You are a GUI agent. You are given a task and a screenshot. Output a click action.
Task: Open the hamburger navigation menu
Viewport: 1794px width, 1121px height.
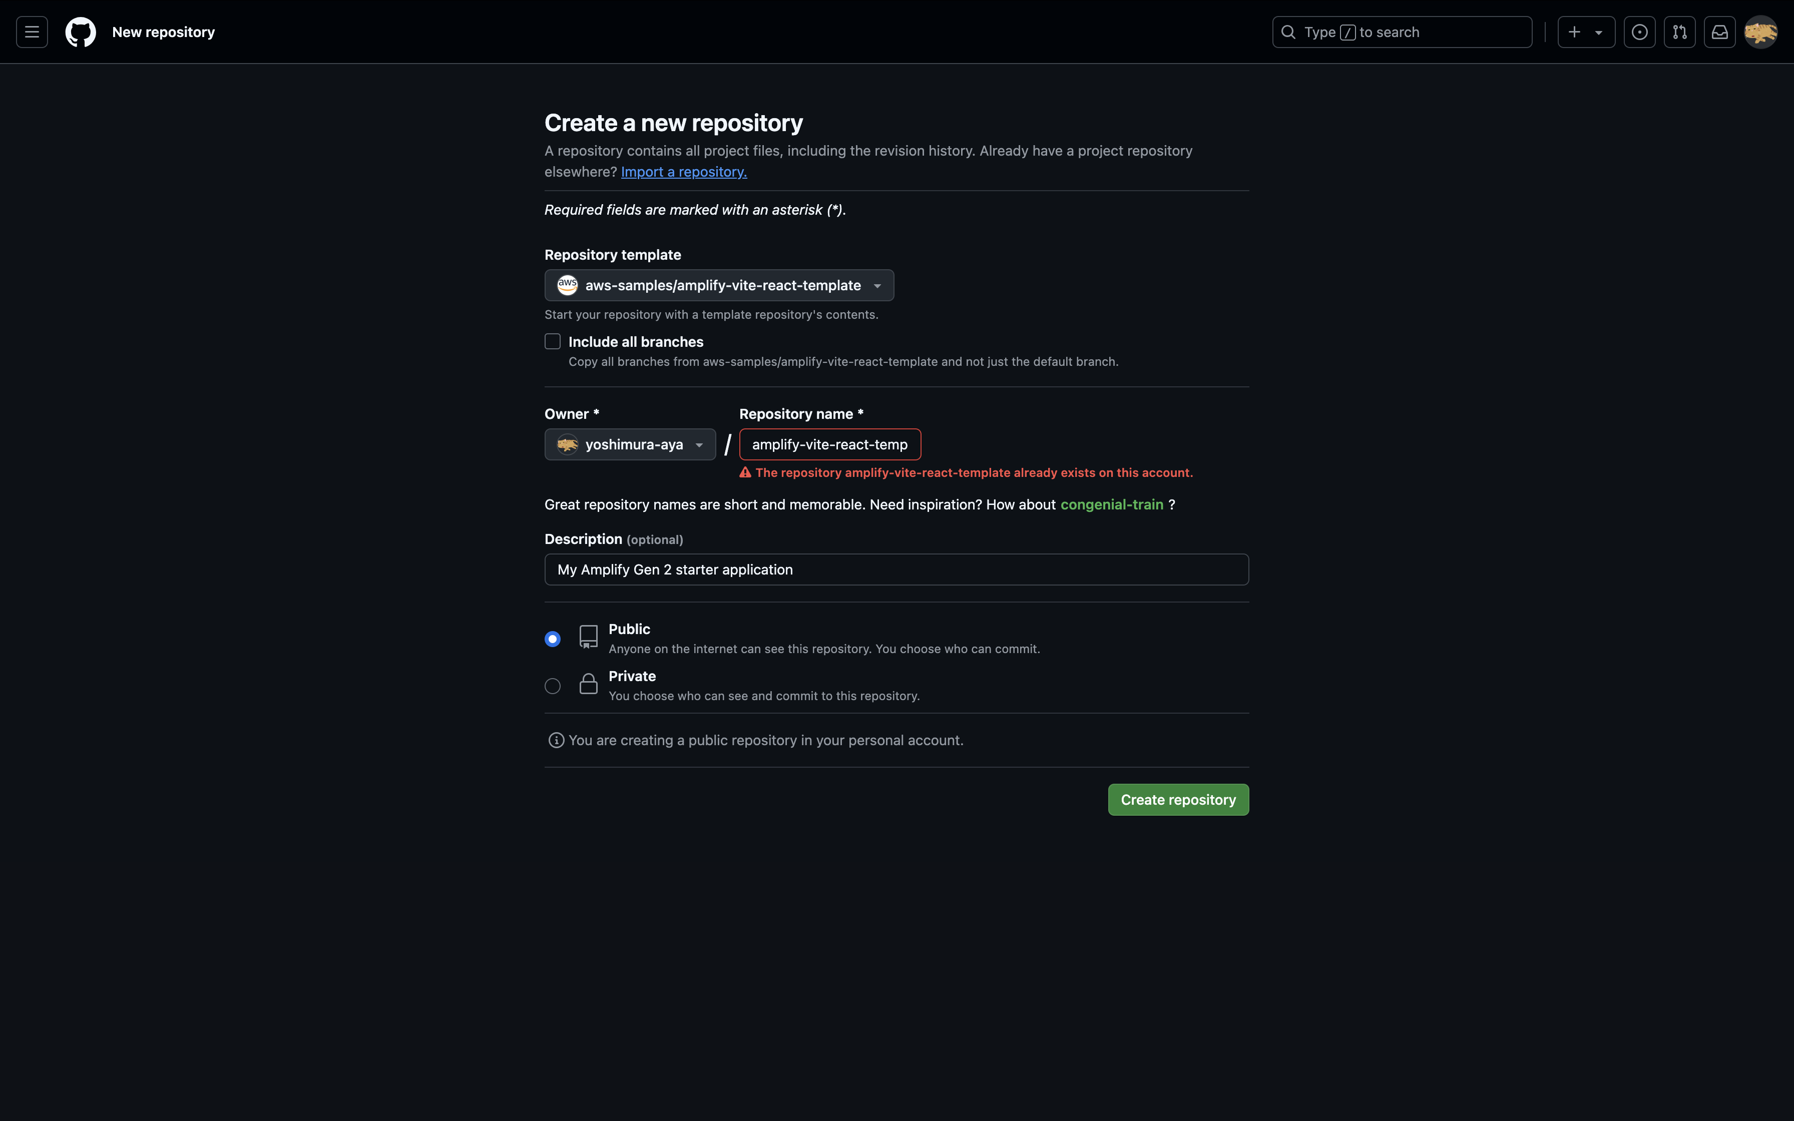click(32, 32)
